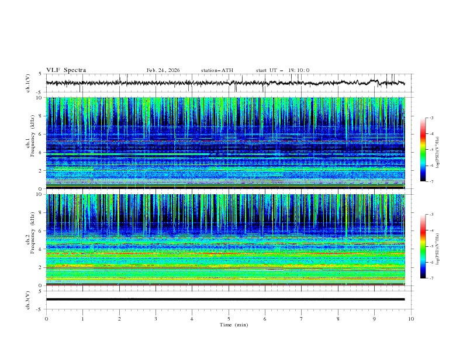Click the "ch.3(V)" axis label
The width and height of the screenshot is (463, 358).
coord(28,300)
